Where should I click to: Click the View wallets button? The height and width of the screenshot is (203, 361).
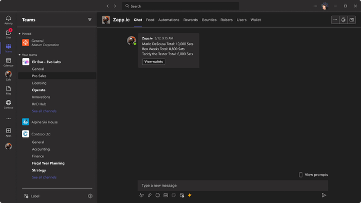pyautogui.click(x=153, y=61)
